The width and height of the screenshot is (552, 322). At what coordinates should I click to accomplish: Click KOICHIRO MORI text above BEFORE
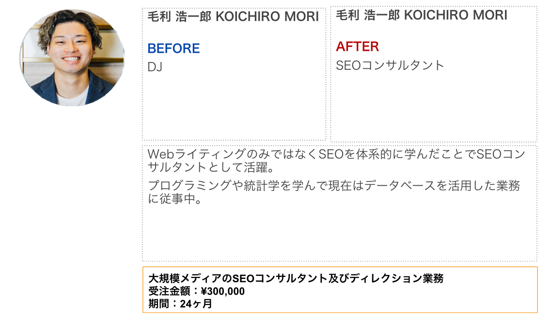267,17
